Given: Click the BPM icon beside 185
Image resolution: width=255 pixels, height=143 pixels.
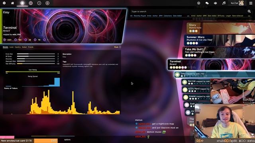Looking at the screenshot, I should point(16,40).
